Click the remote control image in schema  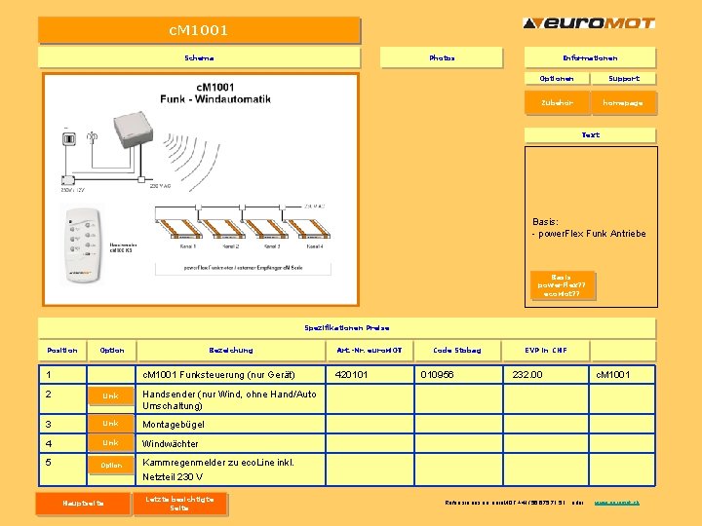tap(83, 244)
